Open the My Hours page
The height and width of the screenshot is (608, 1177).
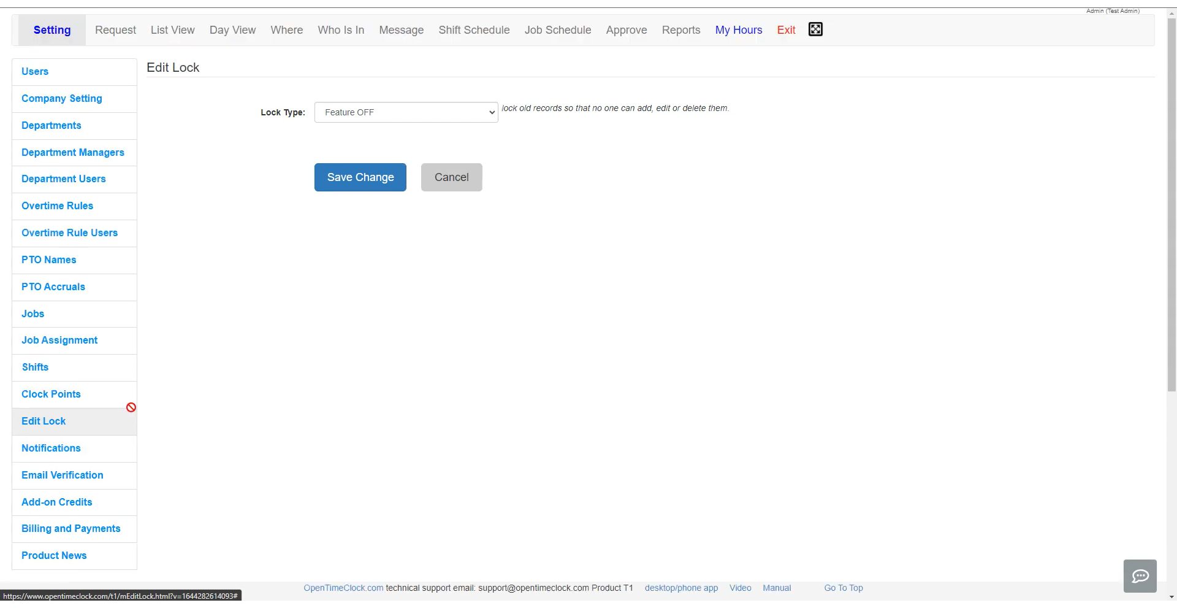(738, 29)
